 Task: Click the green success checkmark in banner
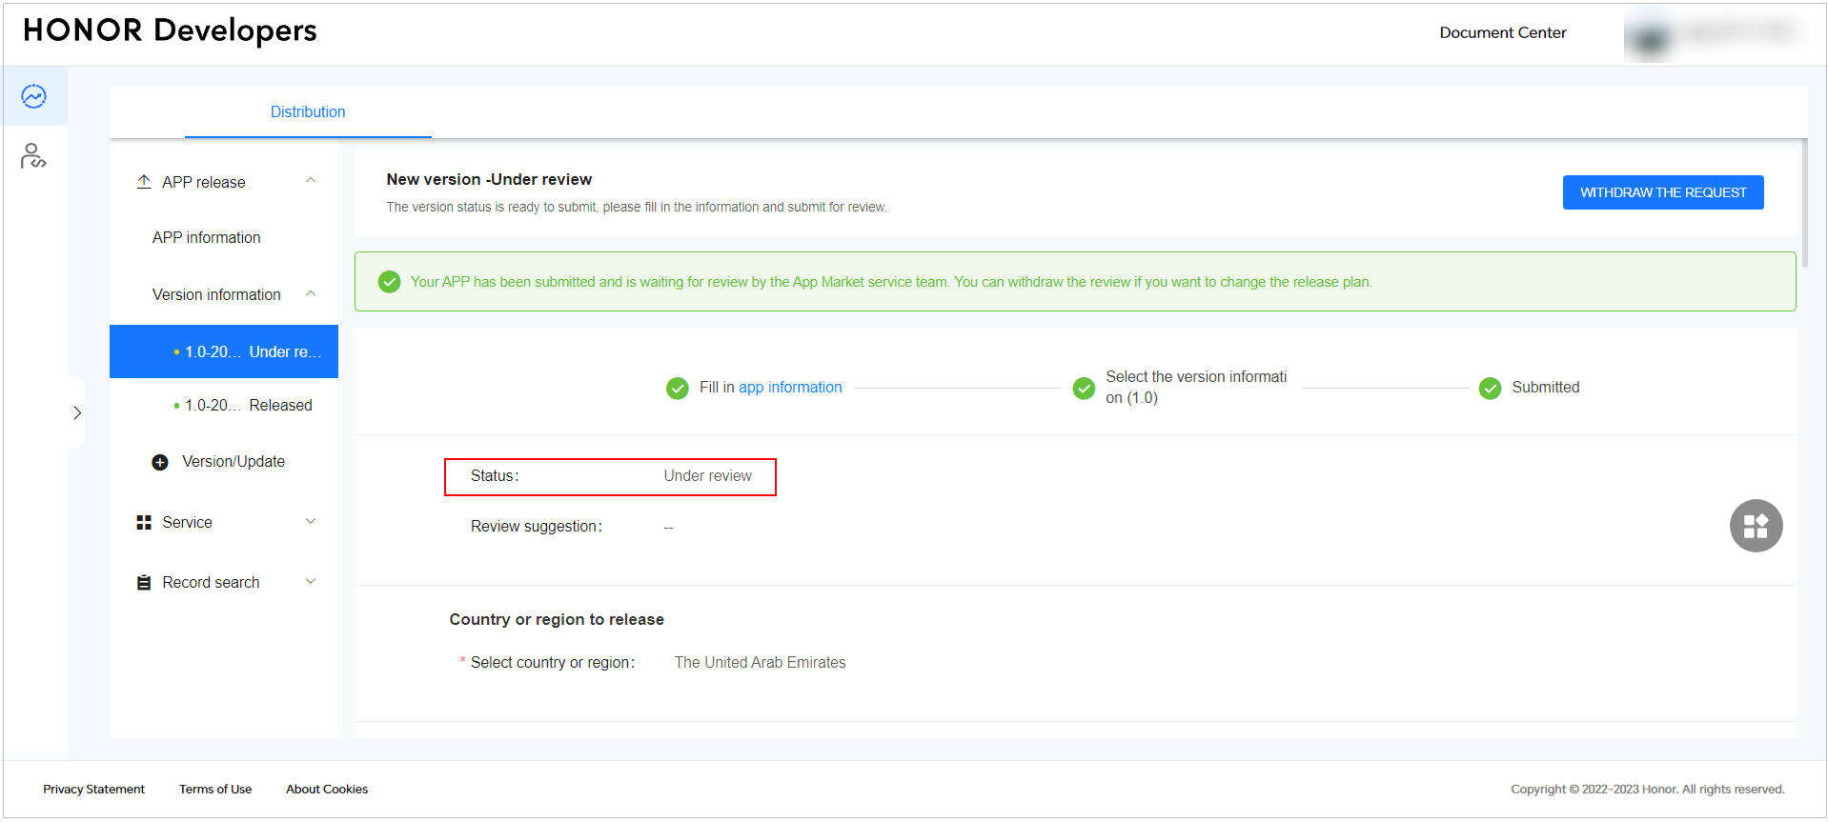coord(389,282)
